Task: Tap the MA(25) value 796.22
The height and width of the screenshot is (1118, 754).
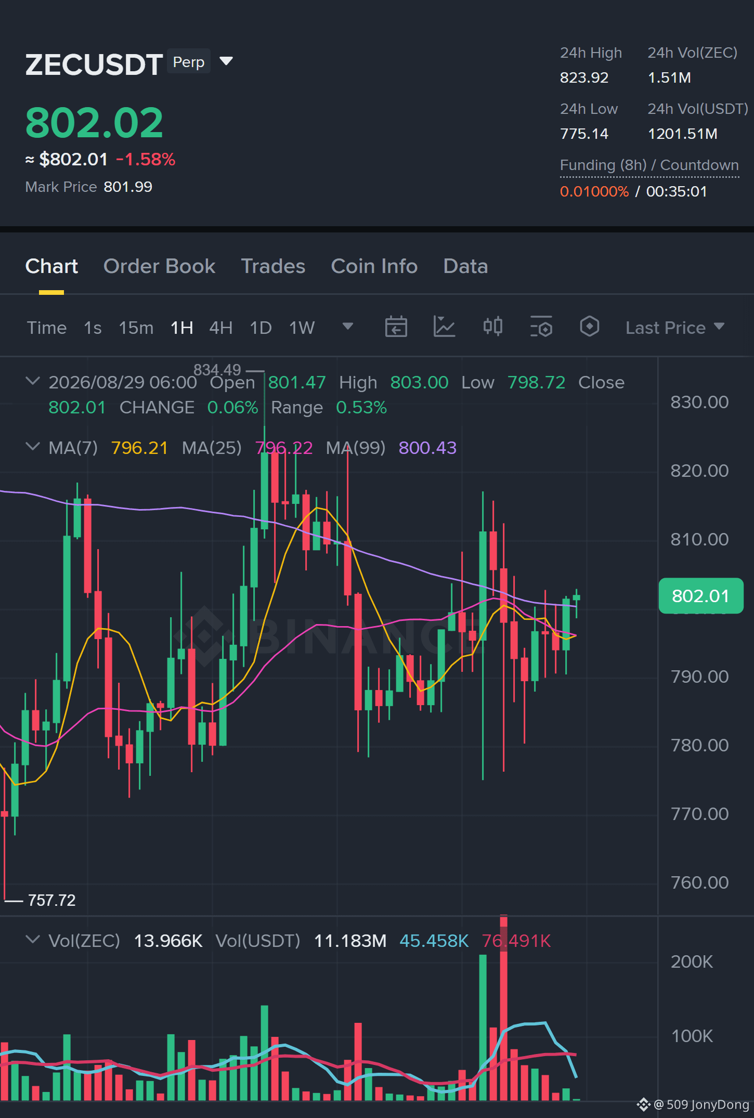Action: click(284, 448)
